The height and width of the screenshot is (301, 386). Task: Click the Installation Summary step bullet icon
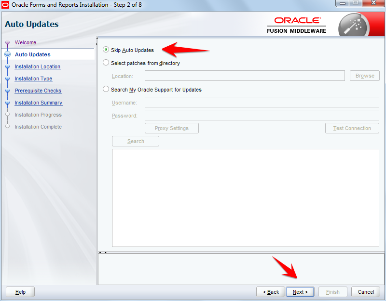point(7,103)
